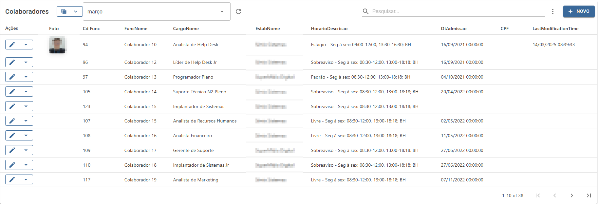This screenshot has height=204, width=598.
Task: Select the 'Analista Financeiro' cell
Action: pyautogui.click(x=193, y=136)
